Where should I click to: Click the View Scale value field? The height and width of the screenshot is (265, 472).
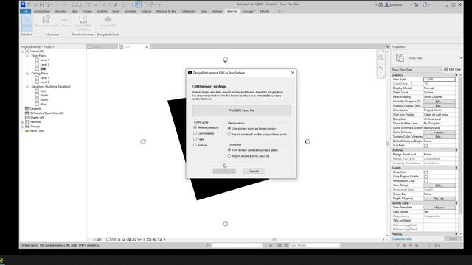pyautogui.click(x=440, y=79)
